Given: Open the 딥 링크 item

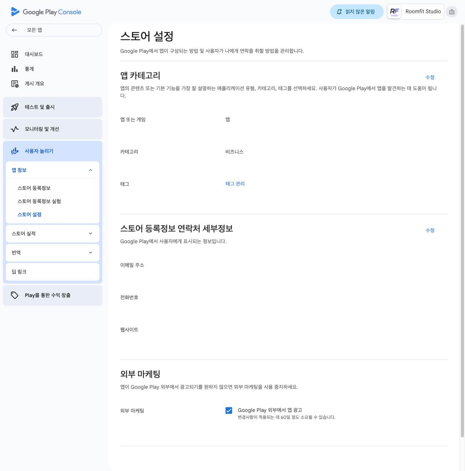Looking at the screenshot, I should tap(52, 272).
